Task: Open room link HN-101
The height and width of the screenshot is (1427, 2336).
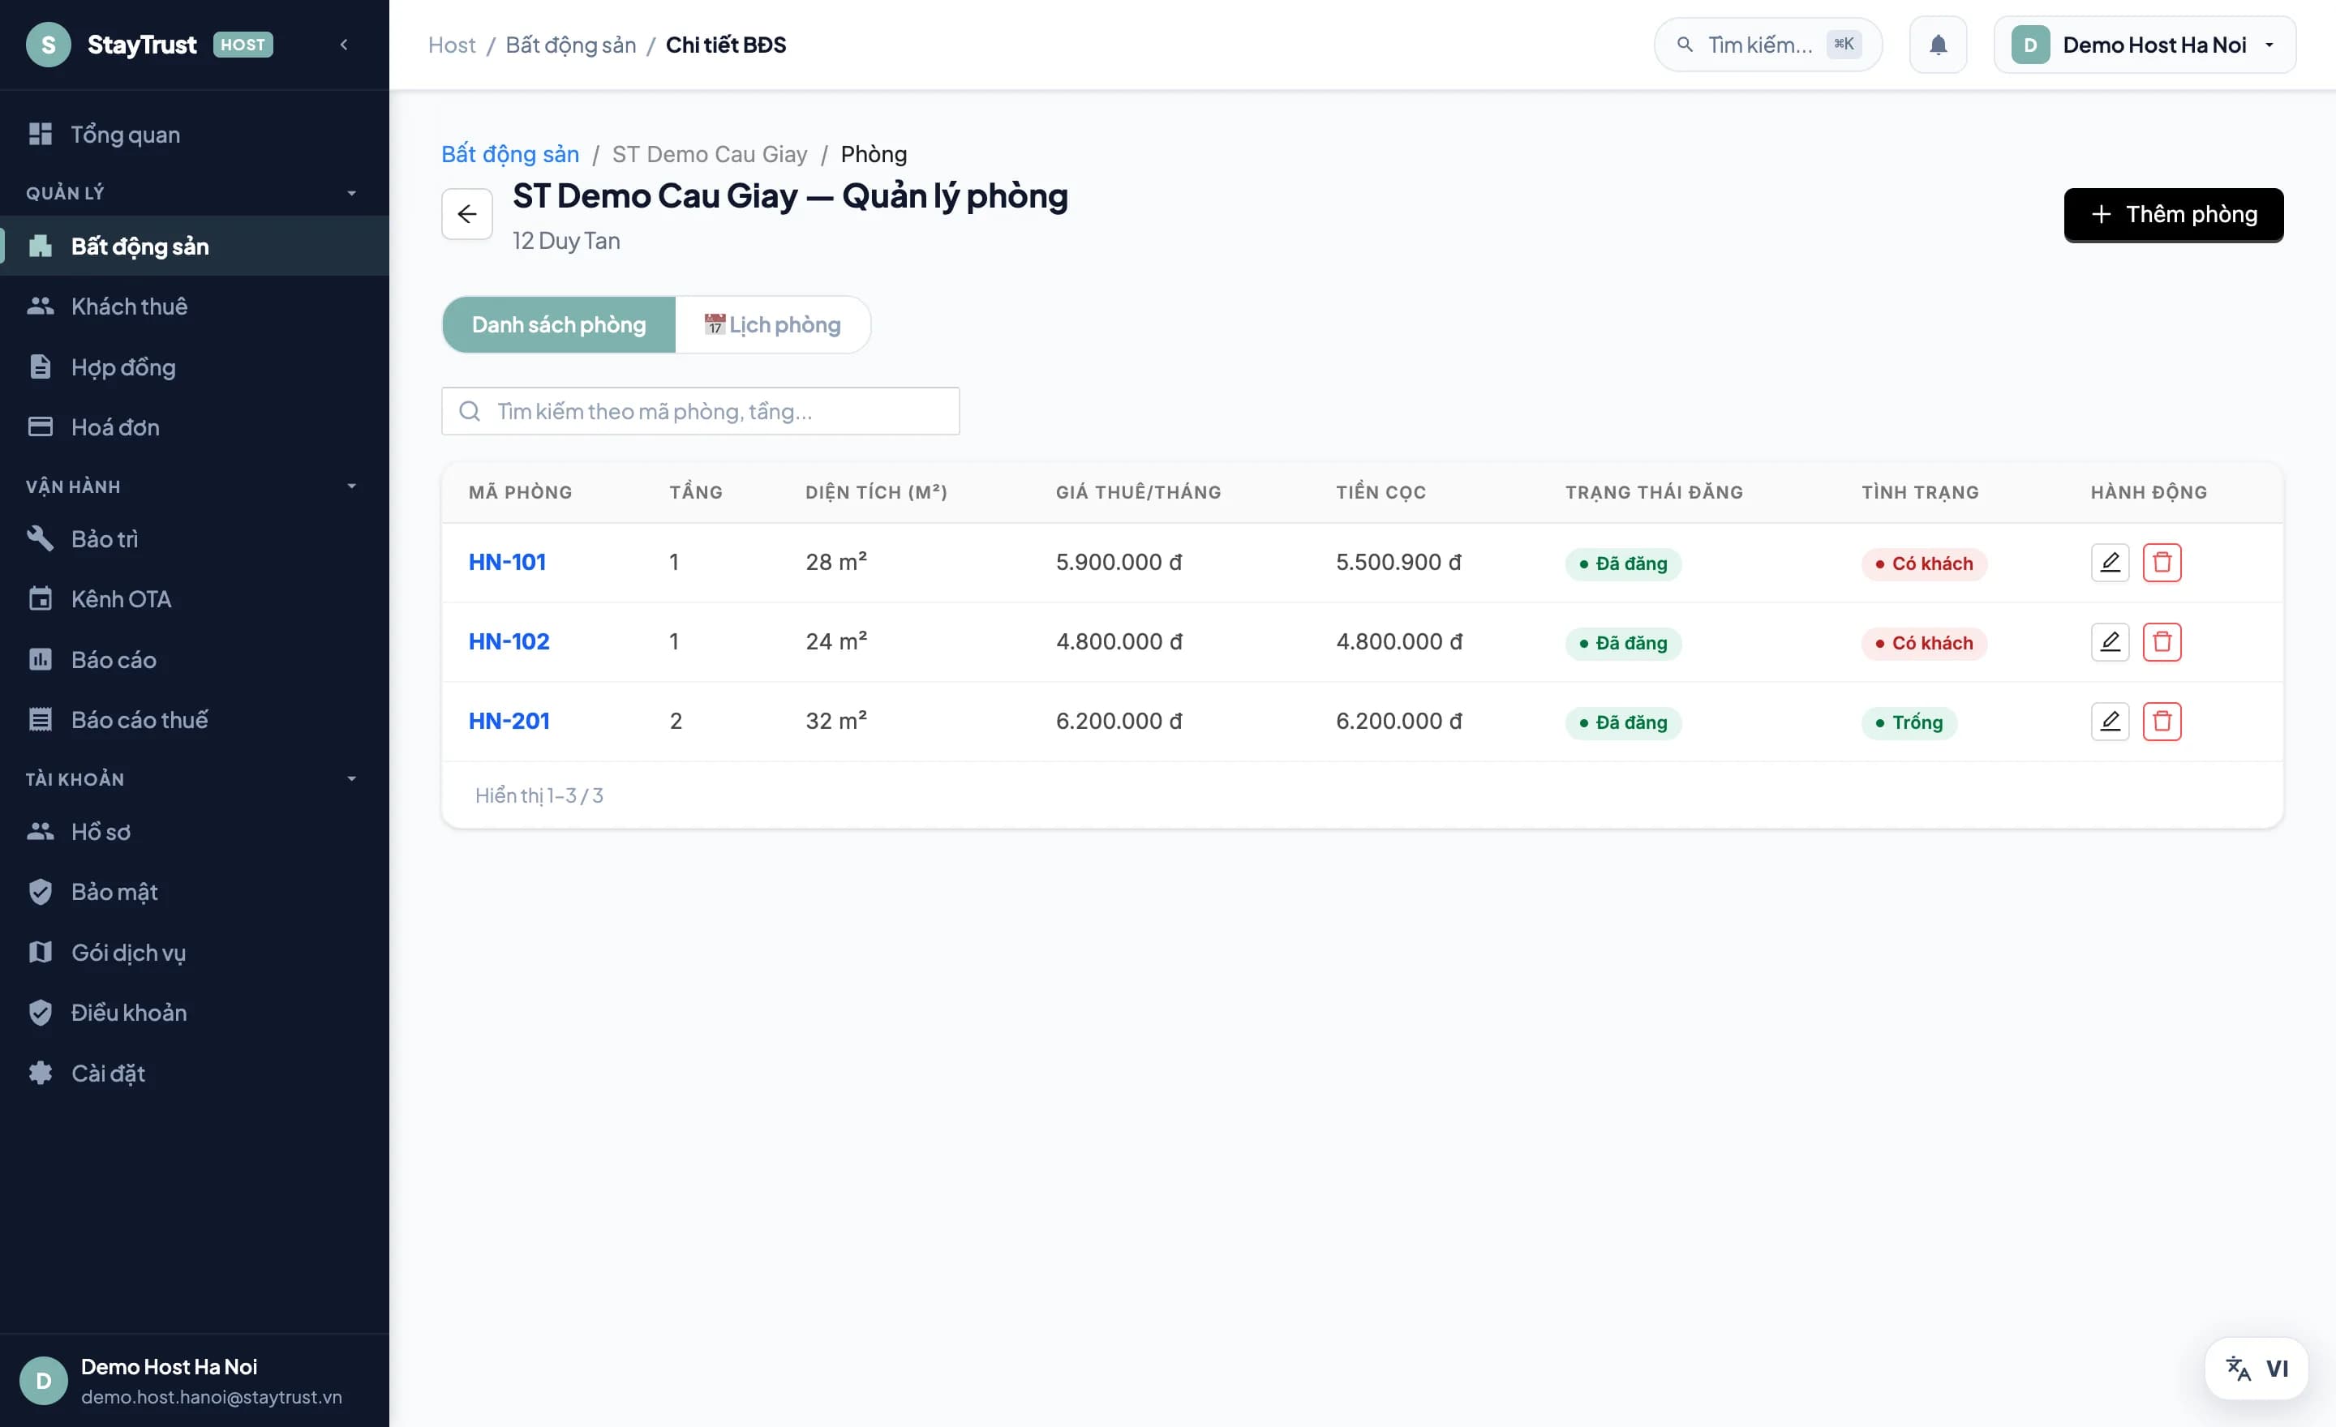Action: [507, 563]
